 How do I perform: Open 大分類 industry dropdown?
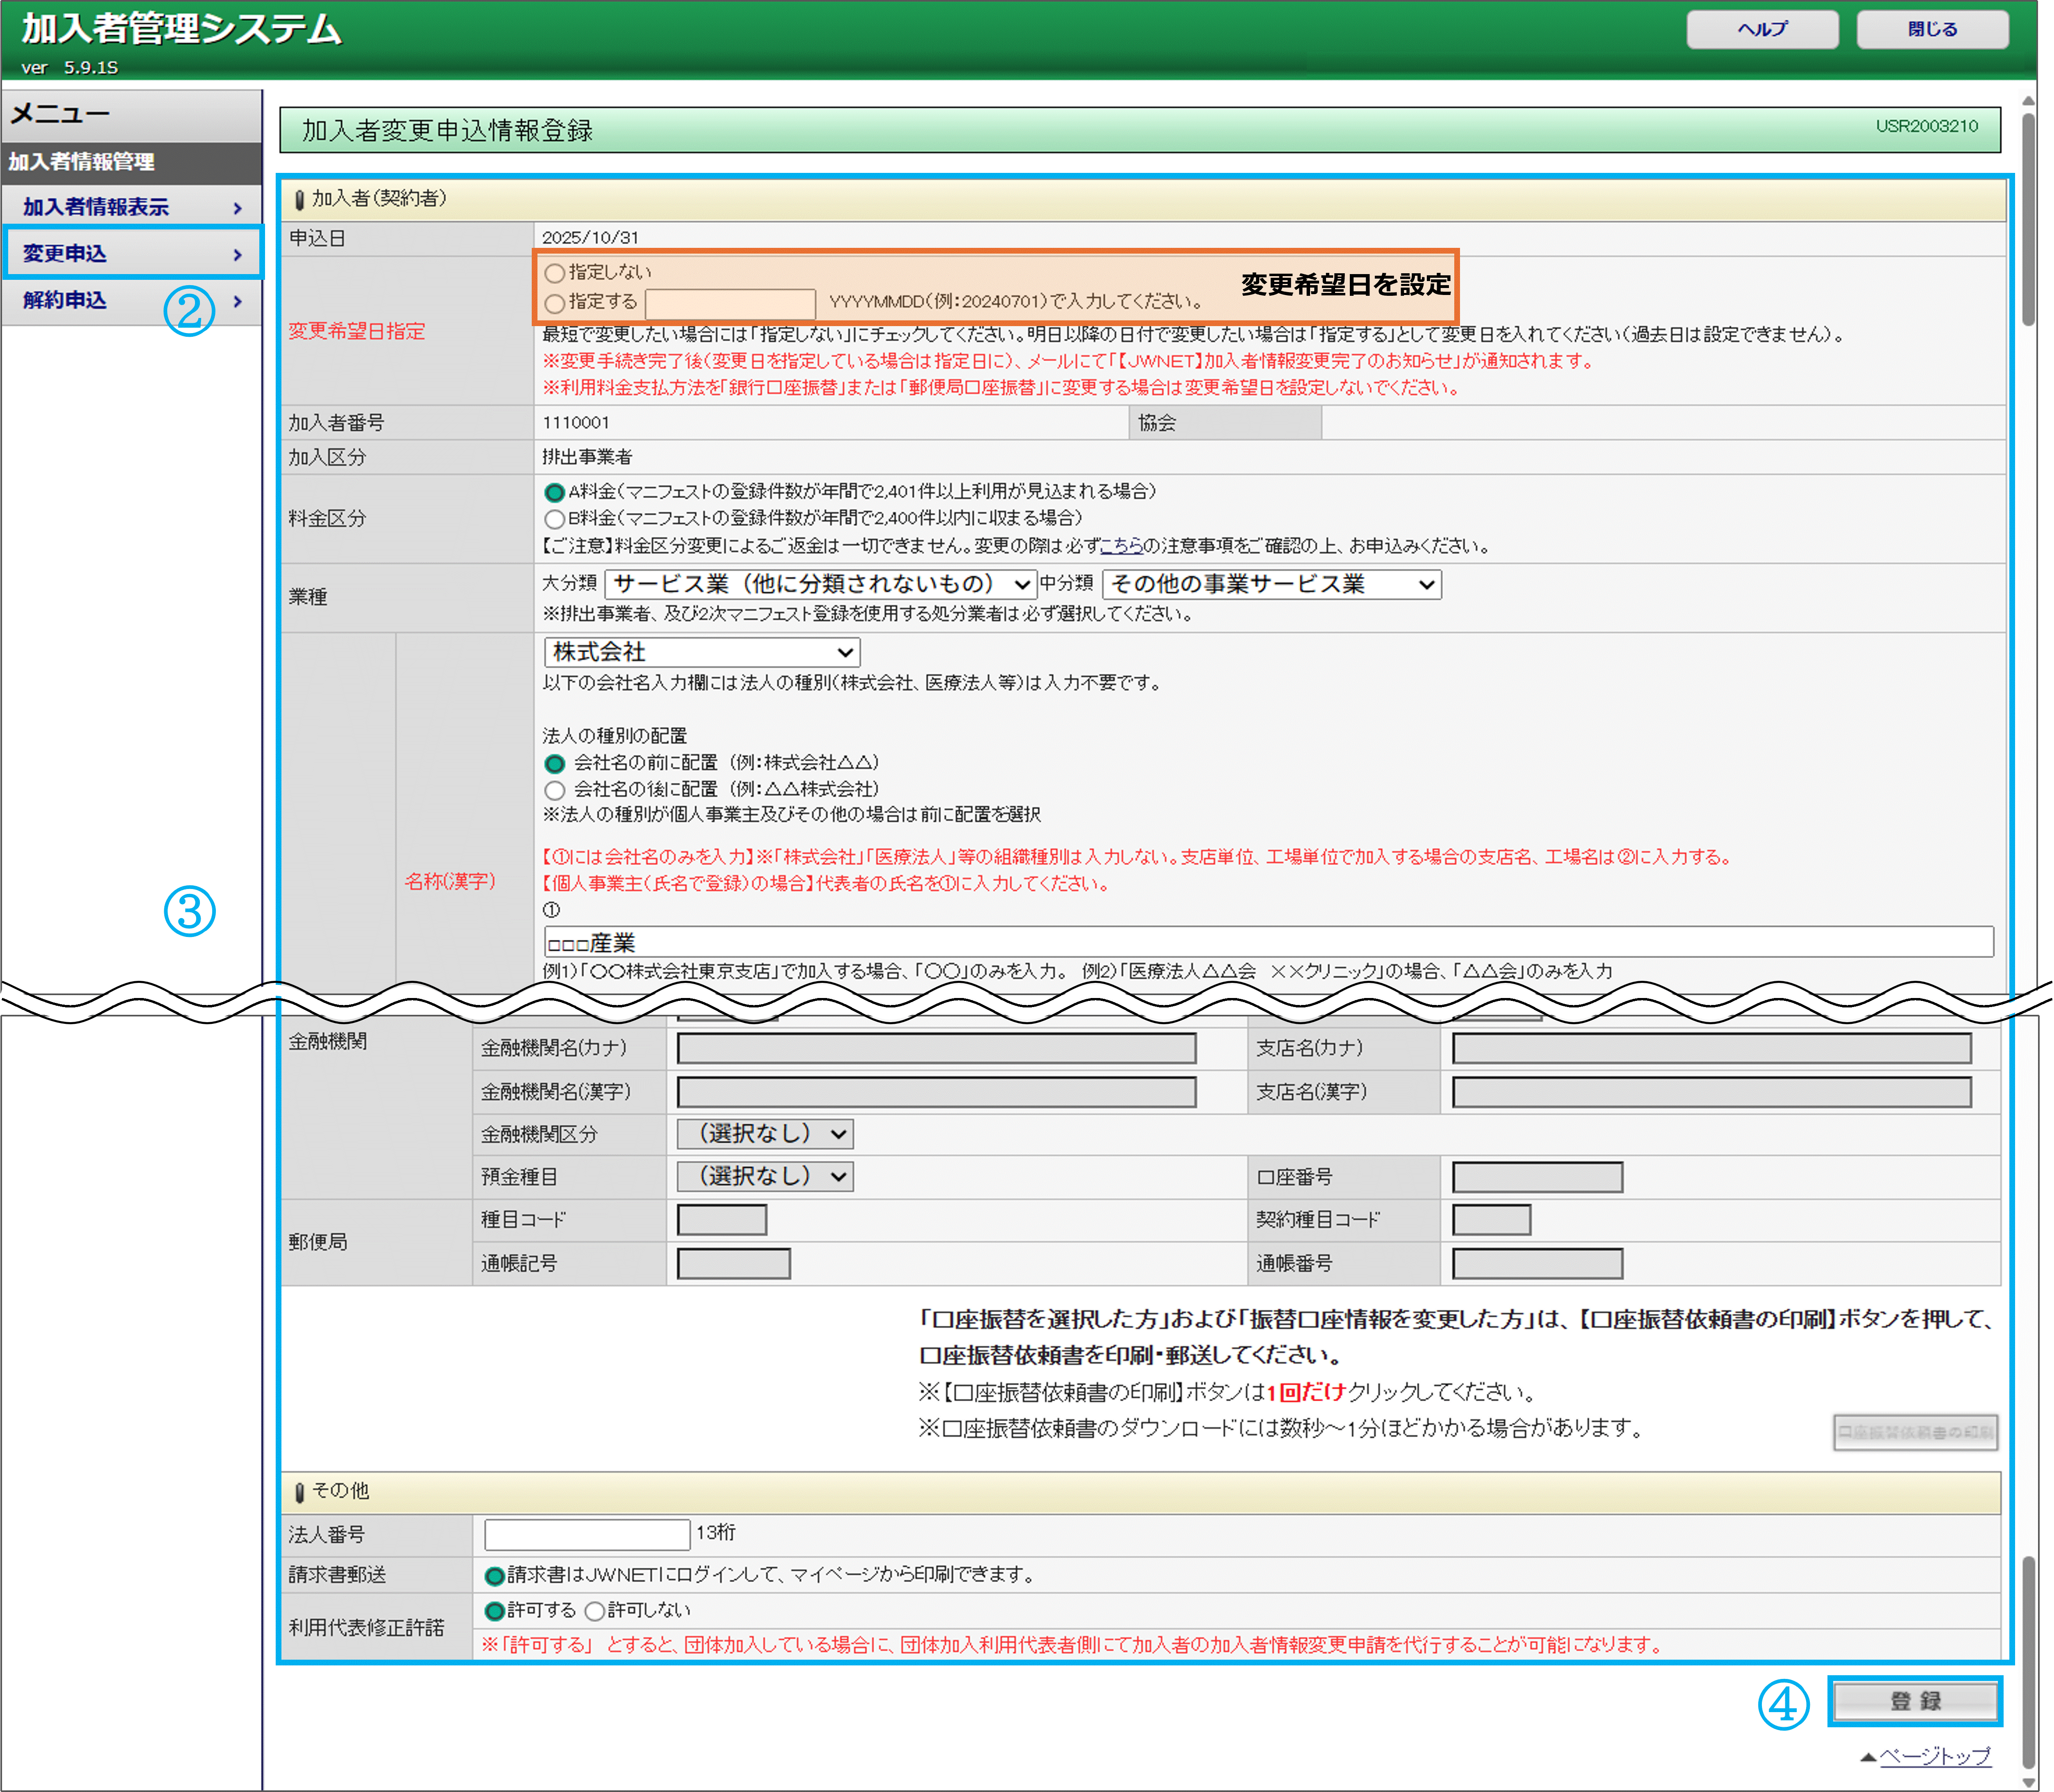pos(820,584)
